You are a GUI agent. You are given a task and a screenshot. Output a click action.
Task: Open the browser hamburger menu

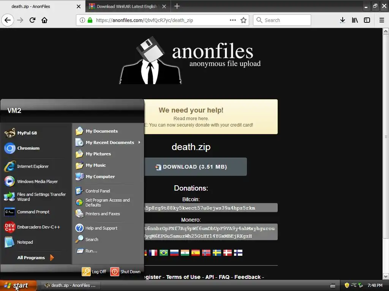point(382,20)
